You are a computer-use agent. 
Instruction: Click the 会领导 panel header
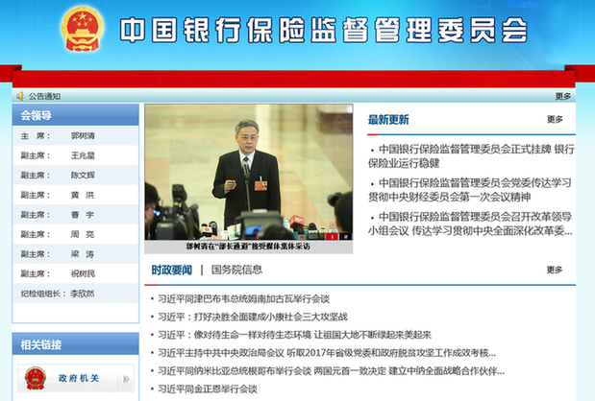click(76, 115)
